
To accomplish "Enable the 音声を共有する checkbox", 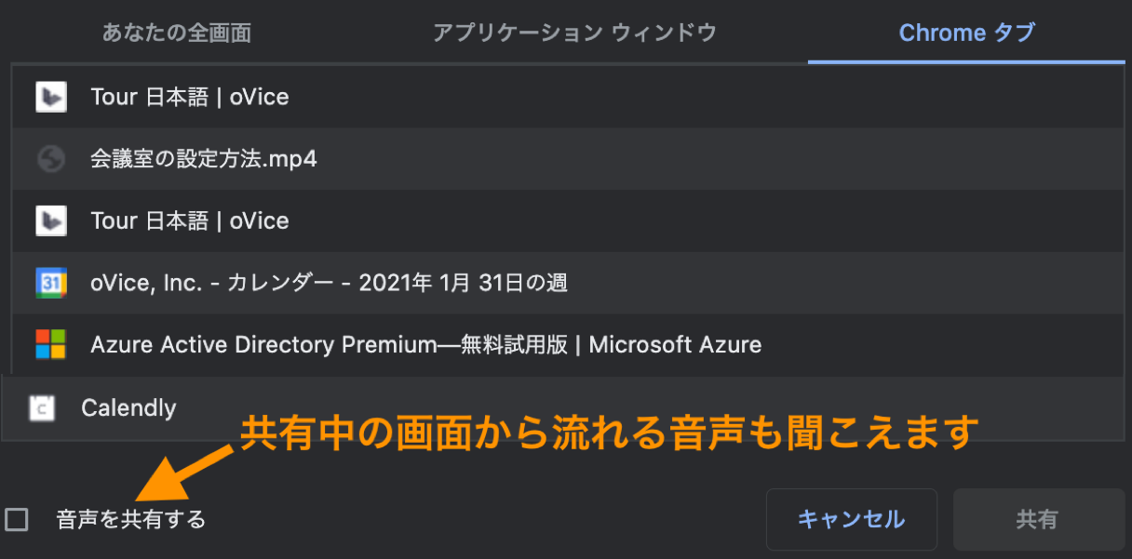I will [17, 519].
